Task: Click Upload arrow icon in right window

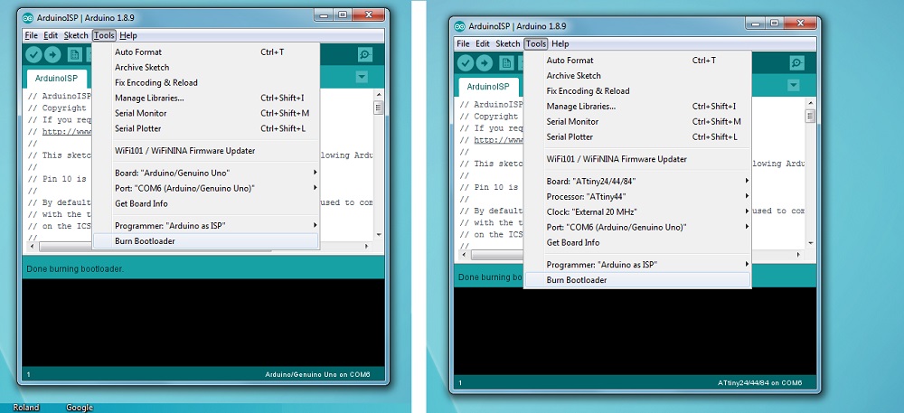Action: point(485,62)
